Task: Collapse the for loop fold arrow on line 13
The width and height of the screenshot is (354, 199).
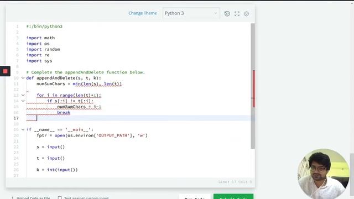Action: [x=23, y=95]
